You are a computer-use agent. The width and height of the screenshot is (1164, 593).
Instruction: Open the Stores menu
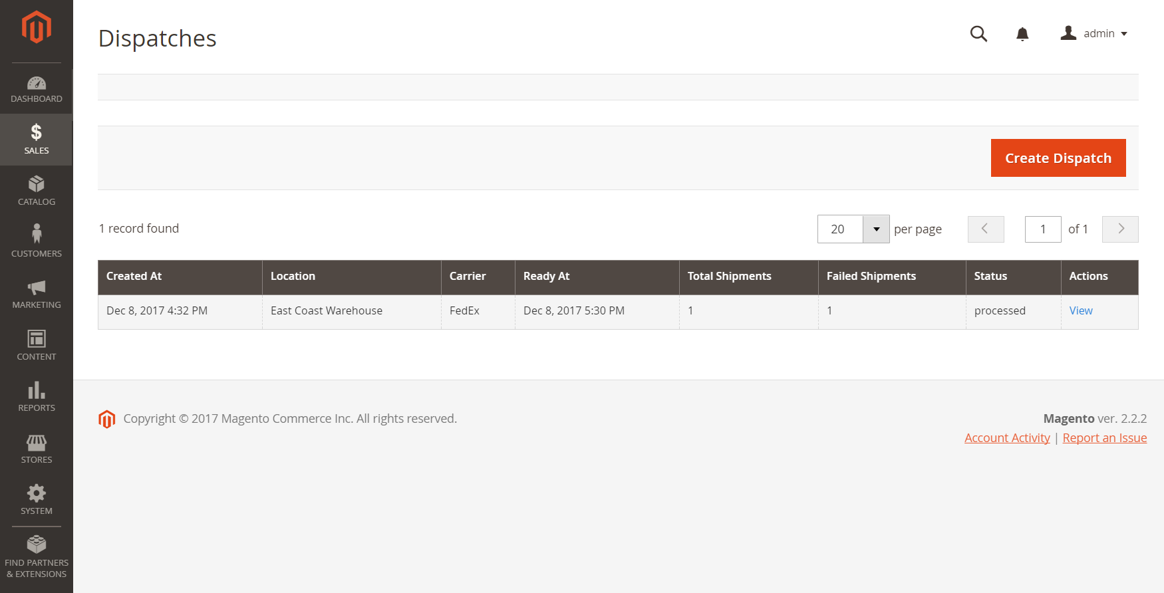coord(36,449)
